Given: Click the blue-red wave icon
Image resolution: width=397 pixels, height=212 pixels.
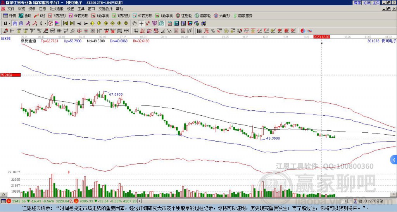Looking at the screenshot, I should coord(310,31).
